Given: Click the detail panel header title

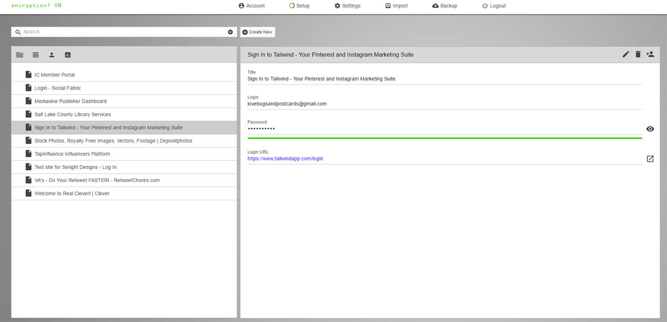Looking at the screenshot, I should click(x=331, y=55).
